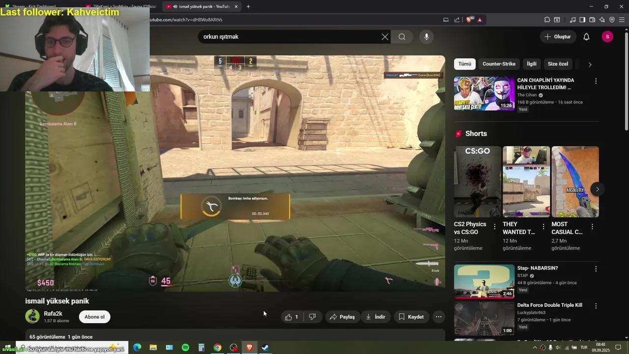Select the Size özel filter chip
Viewport: 629px width, 354px height.
click(x=558, y=64)
